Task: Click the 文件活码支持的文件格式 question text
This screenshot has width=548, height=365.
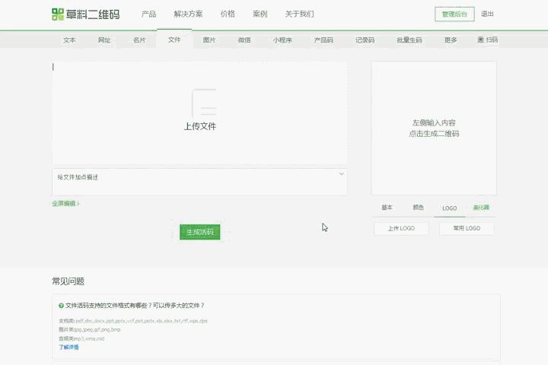Action: pyautogui.click(x=135, y=306)
